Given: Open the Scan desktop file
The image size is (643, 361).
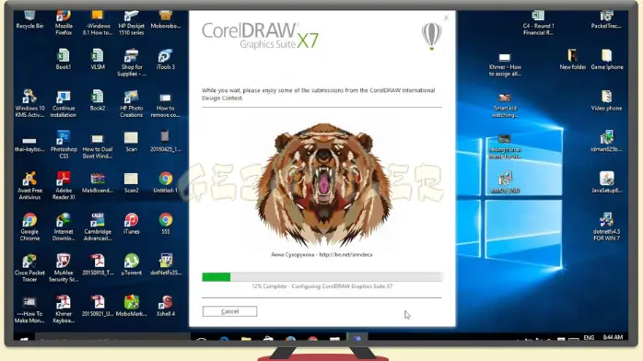Looking at the screenshot, I should click(x=131, y=142).
